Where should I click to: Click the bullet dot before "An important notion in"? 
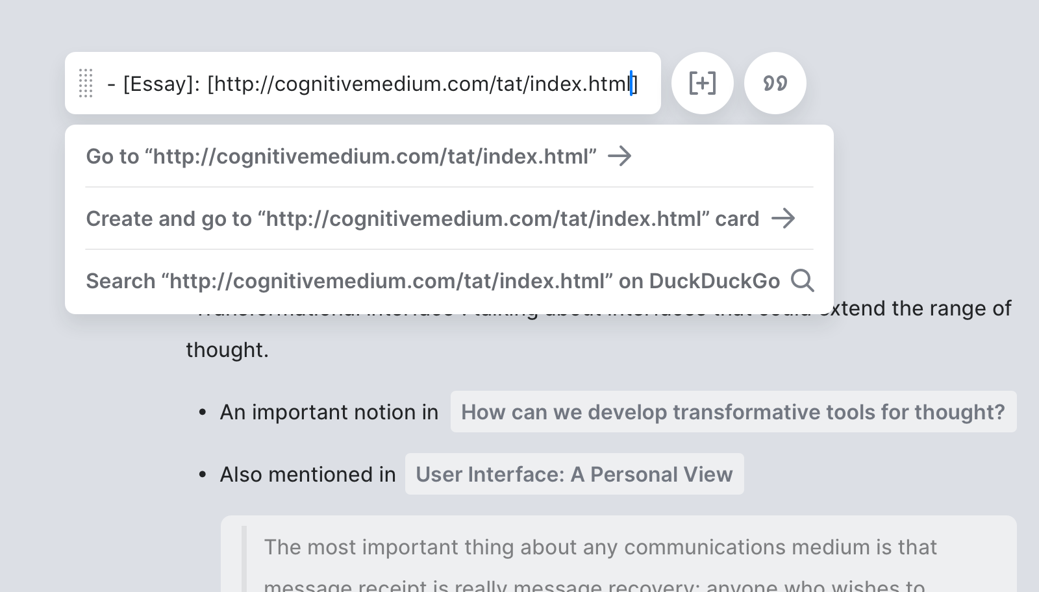(203, 413)
